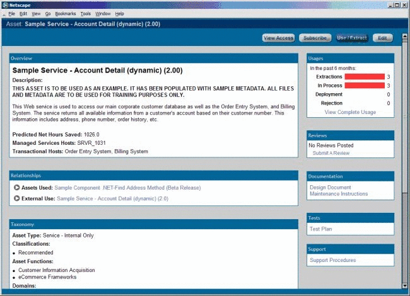The height and width of the screenshot is (296, 410).
Task: Open the File menu
Action: tap(11, 14)
